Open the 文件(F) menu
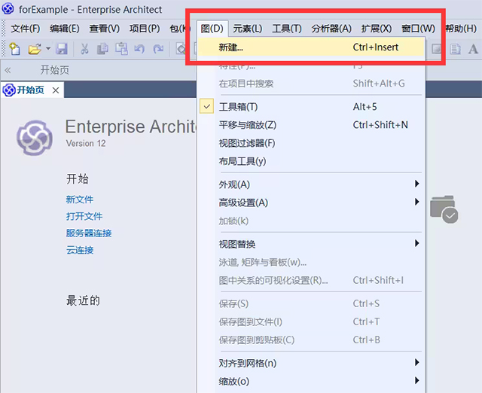The height and width of the screenshot is (393, 482). tap(25, 29)
